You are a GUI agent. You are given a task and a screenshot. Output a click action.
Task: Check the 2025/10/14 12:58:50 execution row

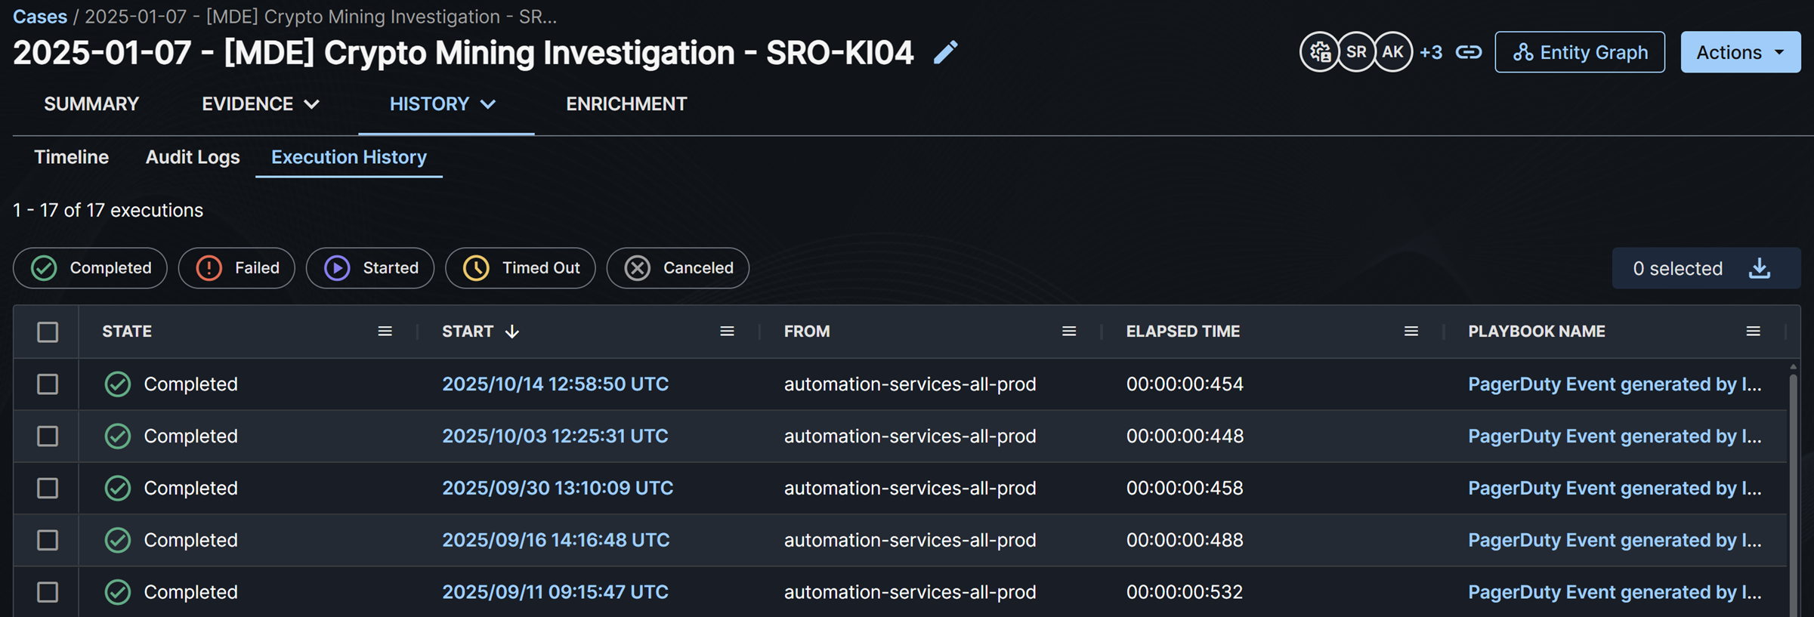coord(48,384)
